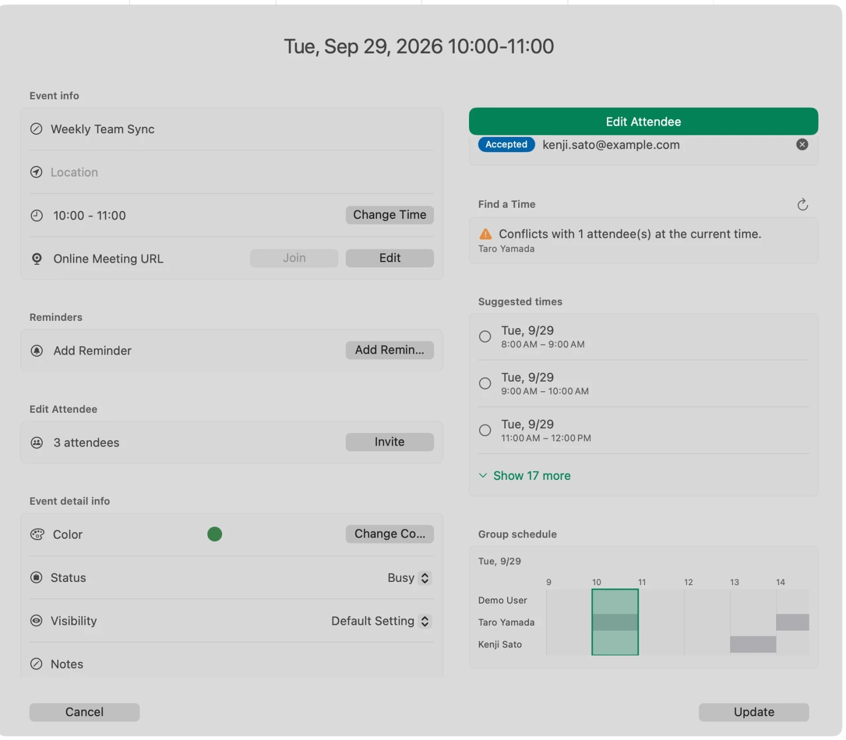The height and width of the screenshot is (740, 846).
Task: Click Taro Yamada's busy block at 14
Action: tap(793, 623)
